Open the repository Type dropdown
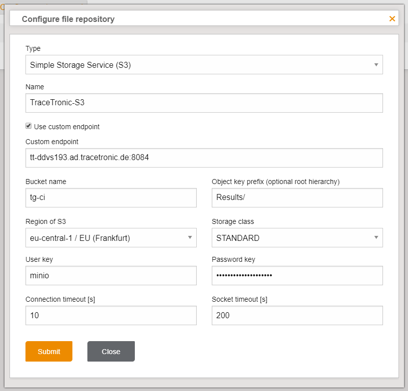 click(x=204, y=65)
